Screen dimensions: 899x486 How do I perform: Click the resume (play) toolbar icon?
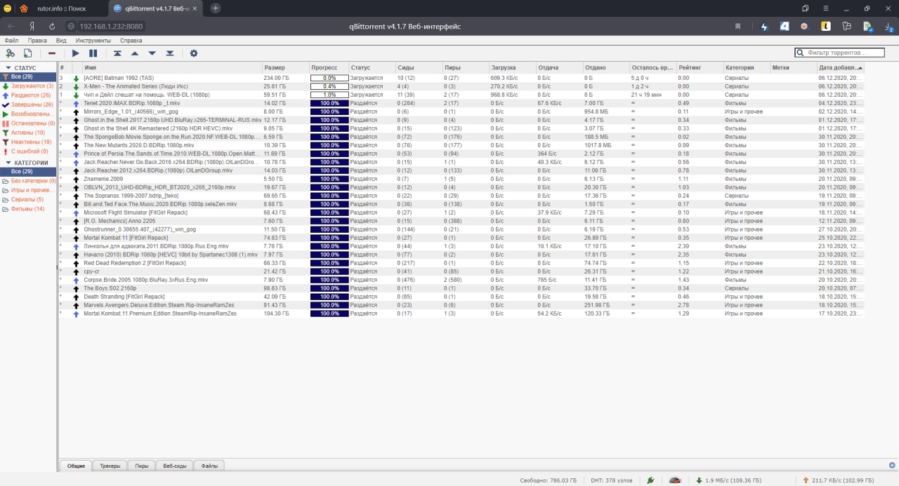point(76,53)
